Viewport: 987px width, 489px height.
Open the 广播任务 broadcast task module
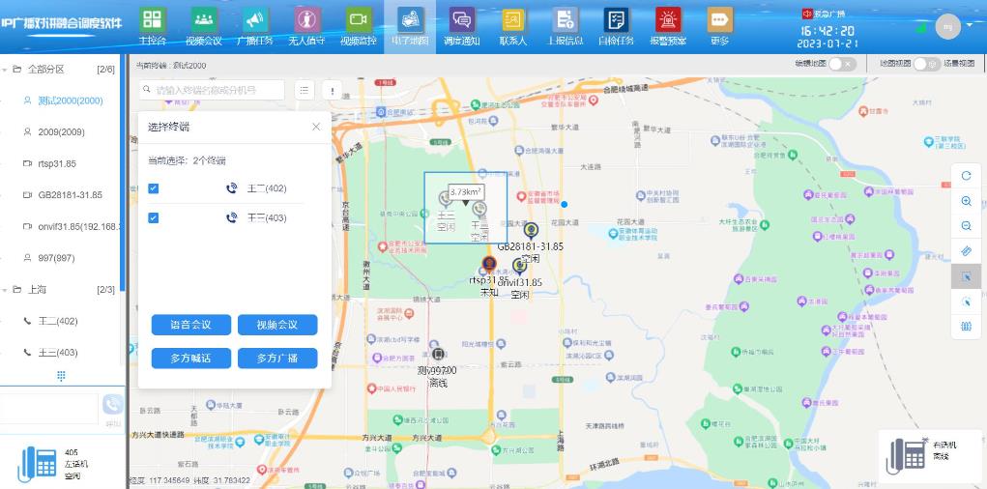[x=255, y=26]
